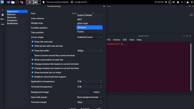This screenshot has height=109, width=194.
Task: Click the terminal prompt area
Action: point(149,67)
